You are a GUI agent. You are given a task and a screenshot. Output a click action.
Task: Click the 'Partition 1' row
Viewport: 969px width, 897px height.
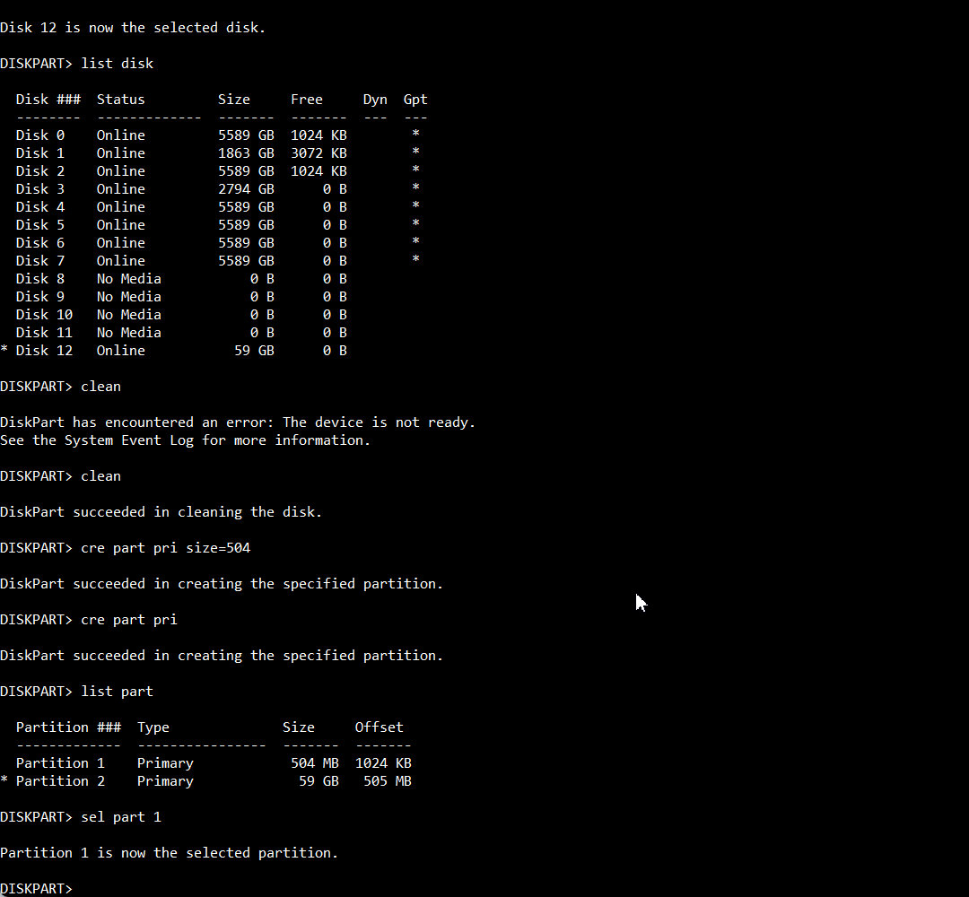coord(214,763)
